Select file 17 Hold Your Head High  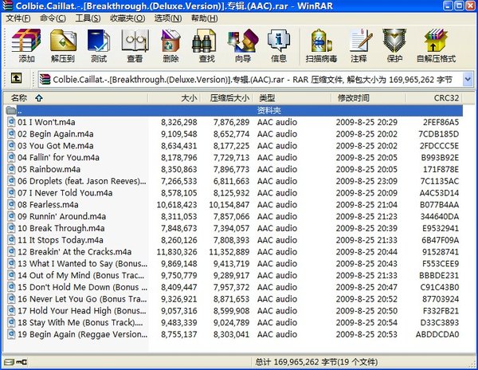[82, 310]
